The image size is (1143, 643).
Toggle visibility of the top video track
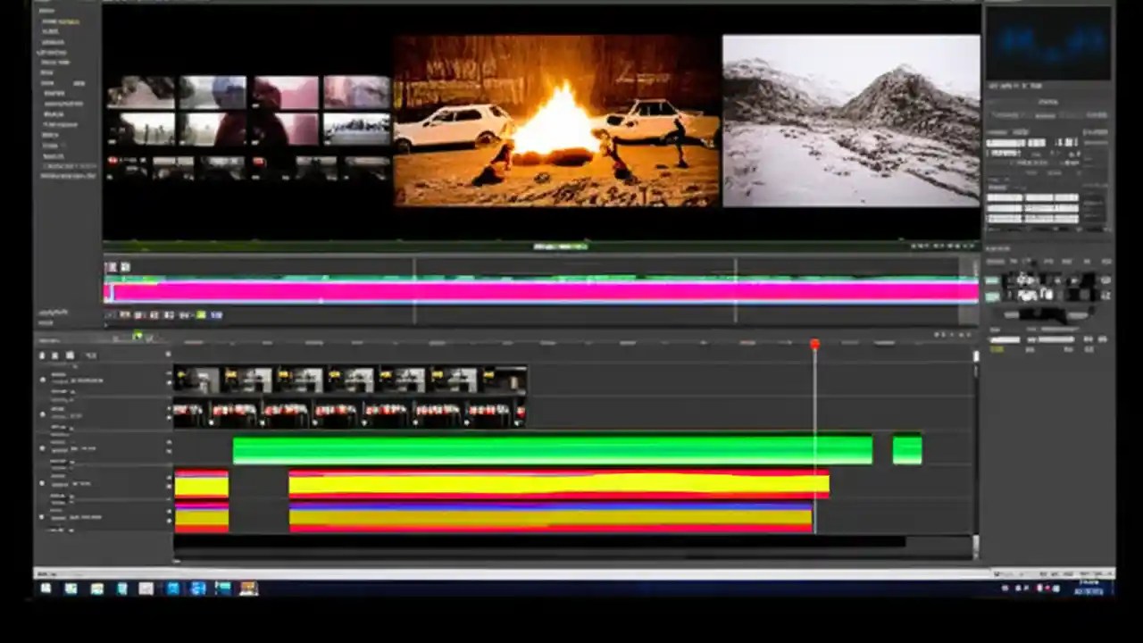click(43, 380)
